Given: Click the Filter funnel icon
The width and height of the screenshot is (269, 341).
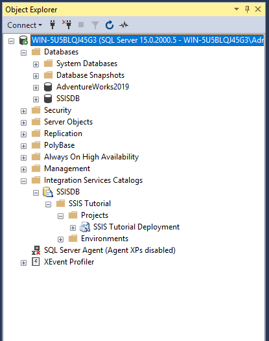Looking at the screenshot, I should (95, 25).
